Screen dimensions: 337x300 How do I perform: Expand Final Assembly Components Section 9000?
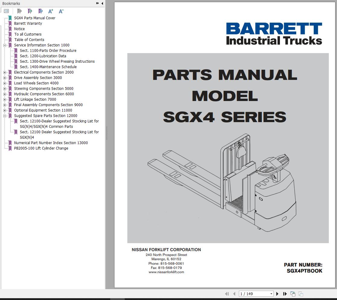point(5,105)
